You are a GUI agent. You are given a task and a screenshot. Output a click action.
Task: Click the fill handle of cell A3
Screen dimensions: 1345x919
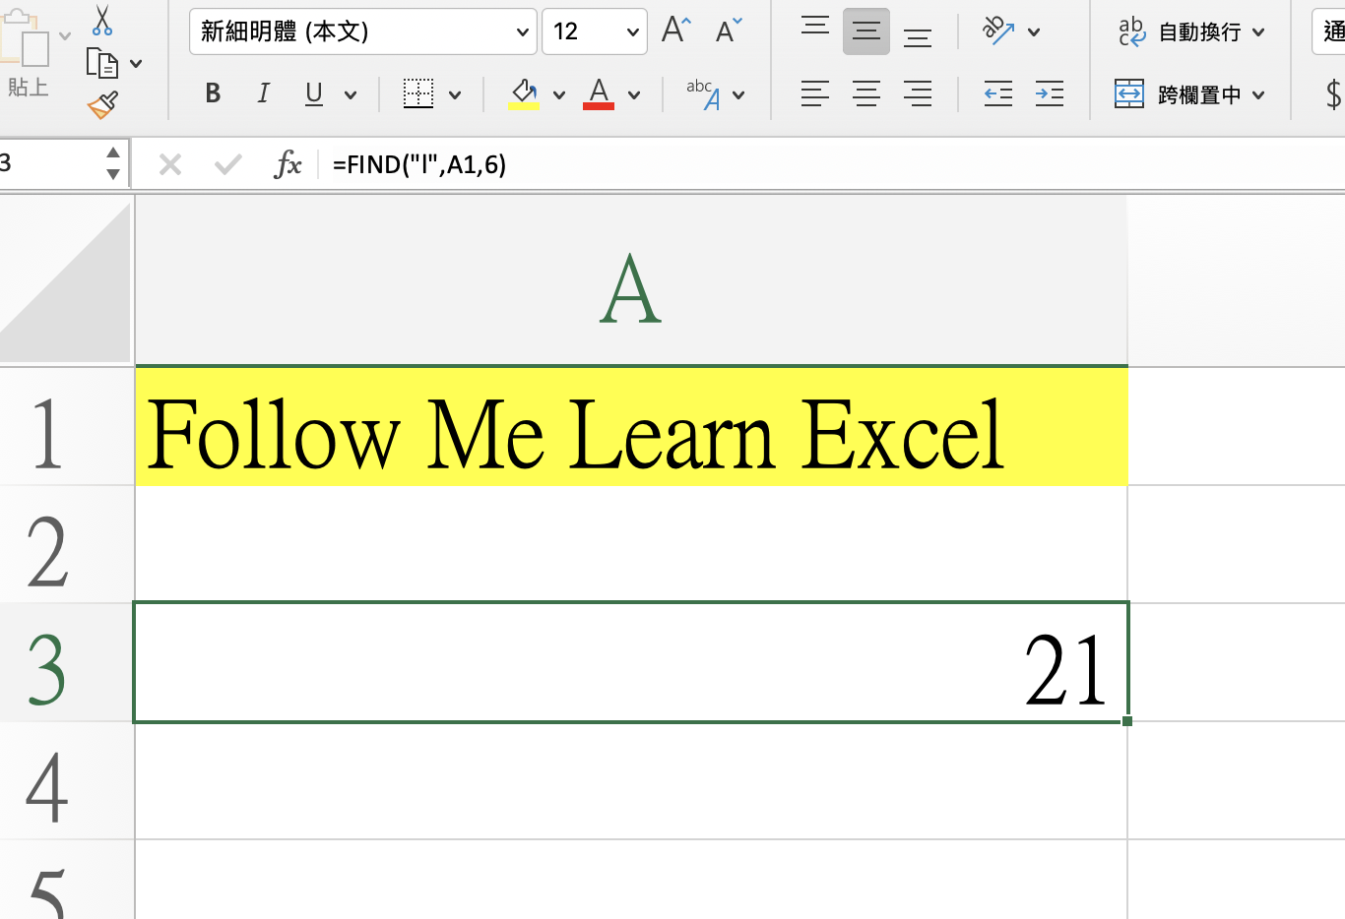pos(1127,721)
